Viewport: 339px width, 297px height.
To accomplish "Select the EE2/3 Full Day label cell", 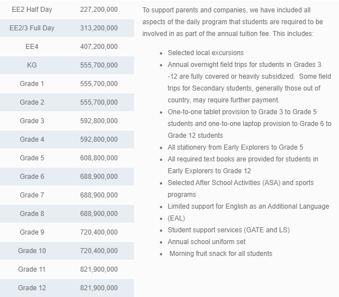I will coord(32,28).
